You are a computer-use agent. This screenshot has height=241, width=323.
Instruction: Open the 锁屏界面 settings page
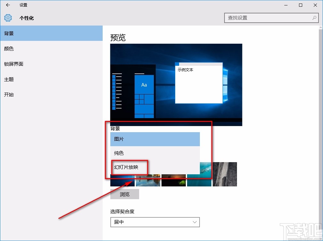(14, 64)
